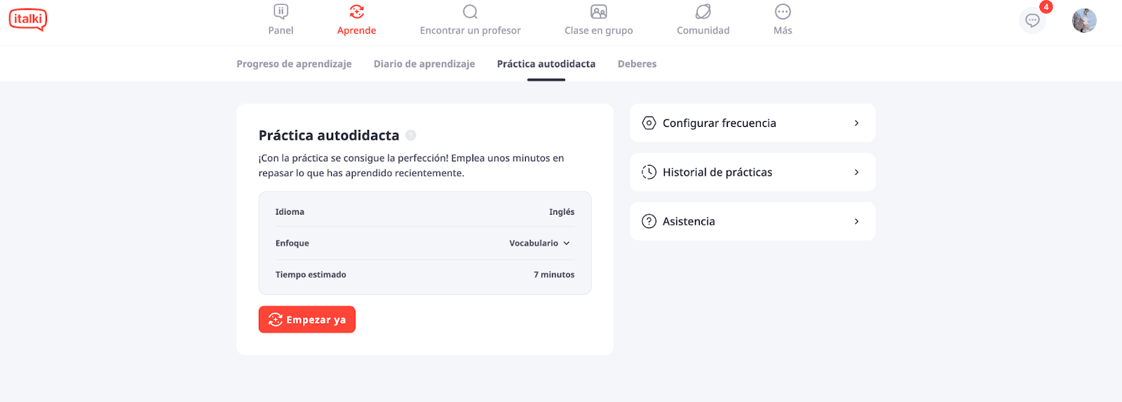
Task: Open the user profile avatar
Action: point(1084,20)
